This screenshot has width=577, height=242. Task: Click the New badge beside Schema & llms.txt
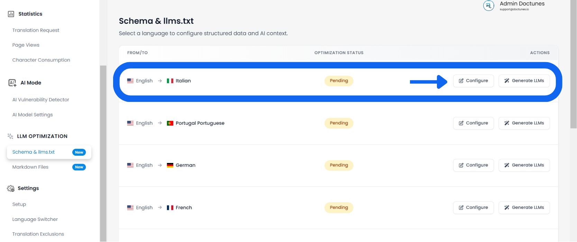(79, 152)
